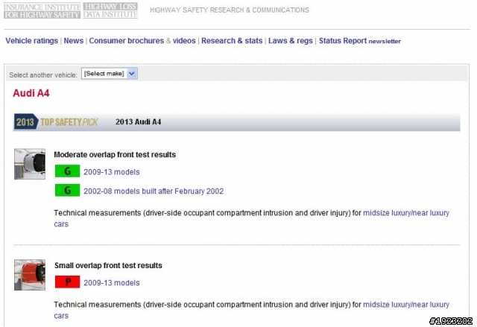
Task: Click Highway Safety Research & Communications tagline
Action: pos(230,10)
